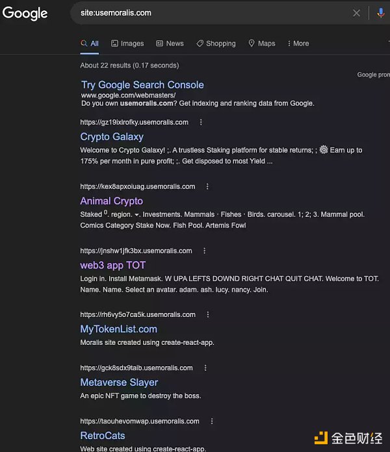Image resolution: width=390 pixels, height=452 pixels.
Task: Open the Shopping results tab
Action: 216,44
